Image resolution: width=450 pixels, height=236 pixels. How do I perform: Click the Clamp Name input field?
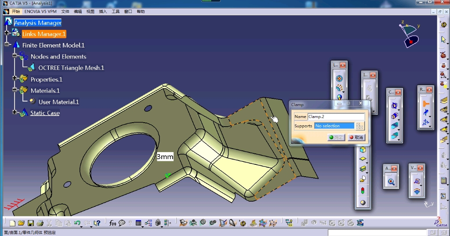click(336, 116)
